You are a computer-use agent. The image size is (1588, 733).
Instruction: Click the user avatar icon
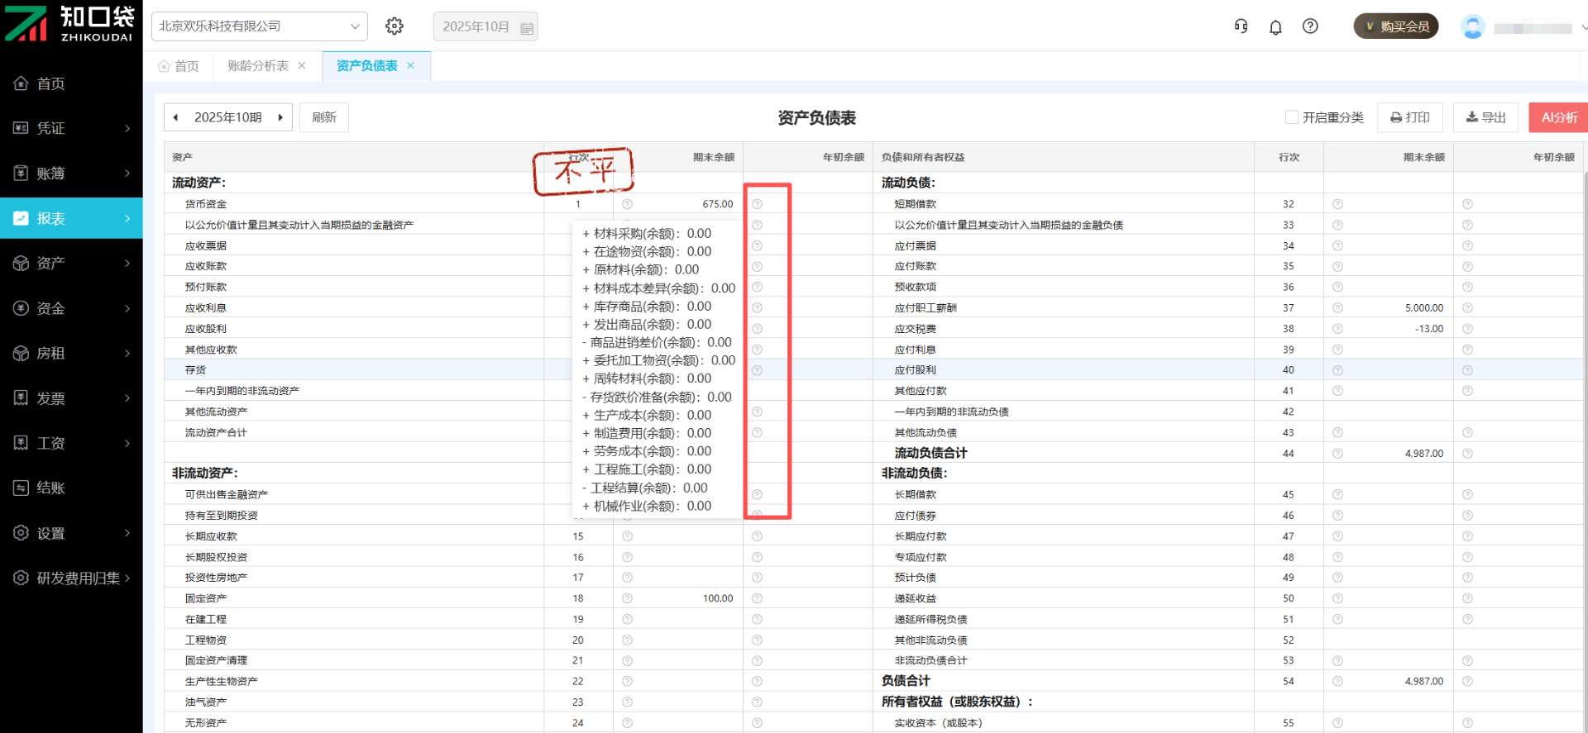click(x=1472, y=27)
